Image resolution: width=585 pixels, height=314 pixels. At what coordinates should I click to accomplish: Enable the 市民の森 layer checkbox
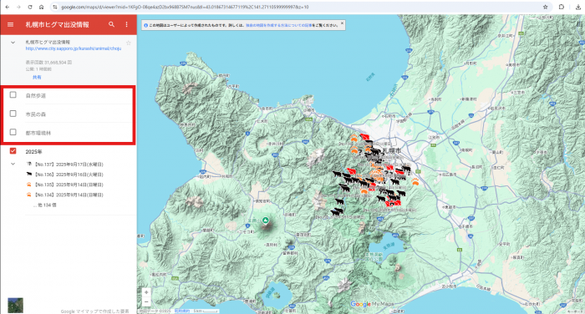[13, 114]
